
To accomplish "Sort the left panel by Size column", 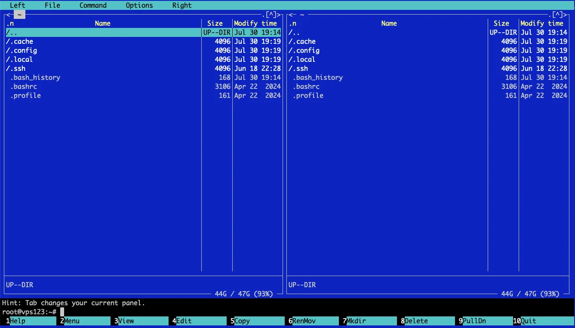I will (x=215, y=24).
